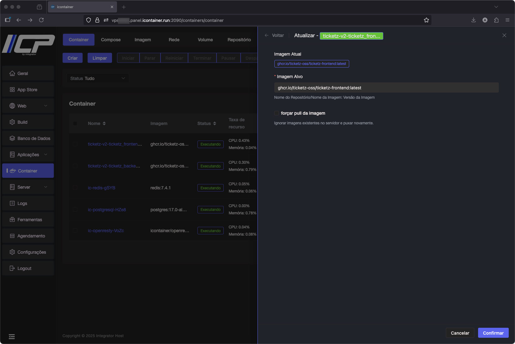Click the Build gear icon
Viewport: 515px width, 344px height.
tap(12, 122)
